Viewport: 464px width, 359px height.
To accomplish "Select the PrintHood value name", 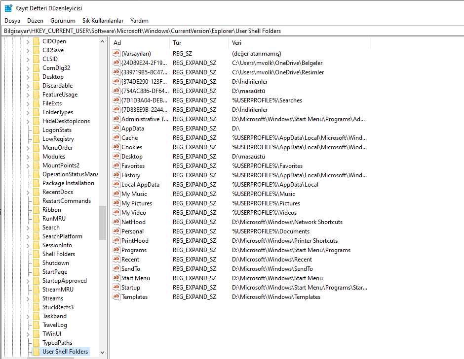I will coord(135,241).
